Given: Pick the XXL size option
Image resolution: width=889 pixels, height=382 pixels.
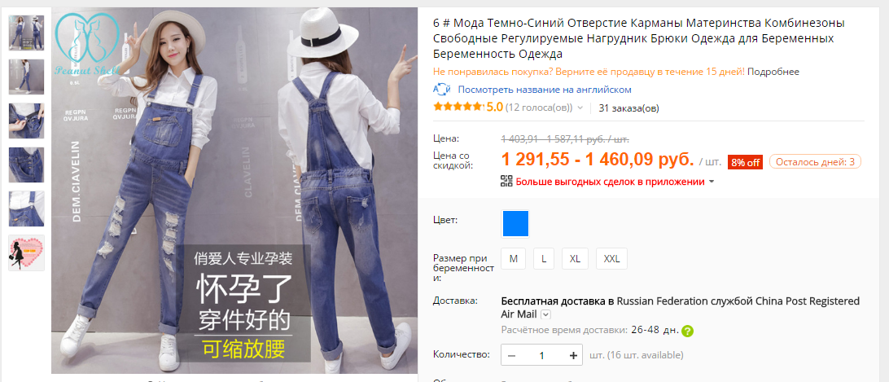Looking at the screenshot, I should click(x=611, y=259).
